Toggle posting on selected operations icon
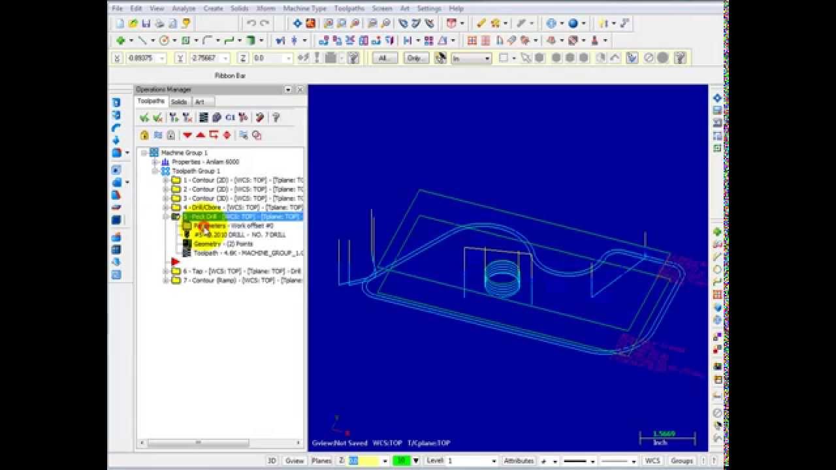This screenshot has width=836, height=470. pos(170,135)
